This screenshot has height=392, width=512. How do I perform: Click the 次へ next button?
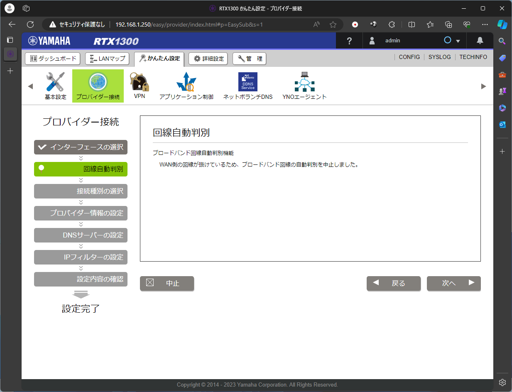click(454, 283)
